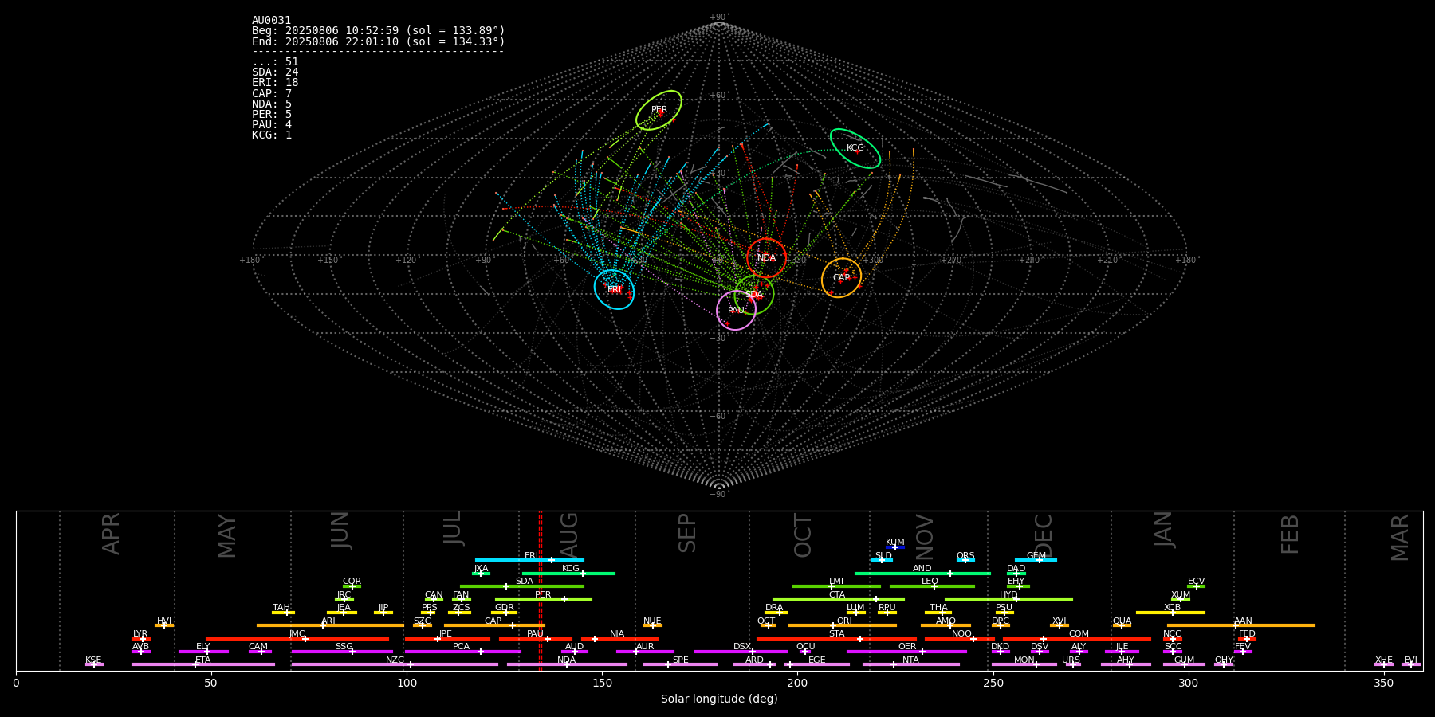Click the 350 tick label on x-axis
The height and width of the screenshot is (717, 1435).
[x=1383, y=684]
